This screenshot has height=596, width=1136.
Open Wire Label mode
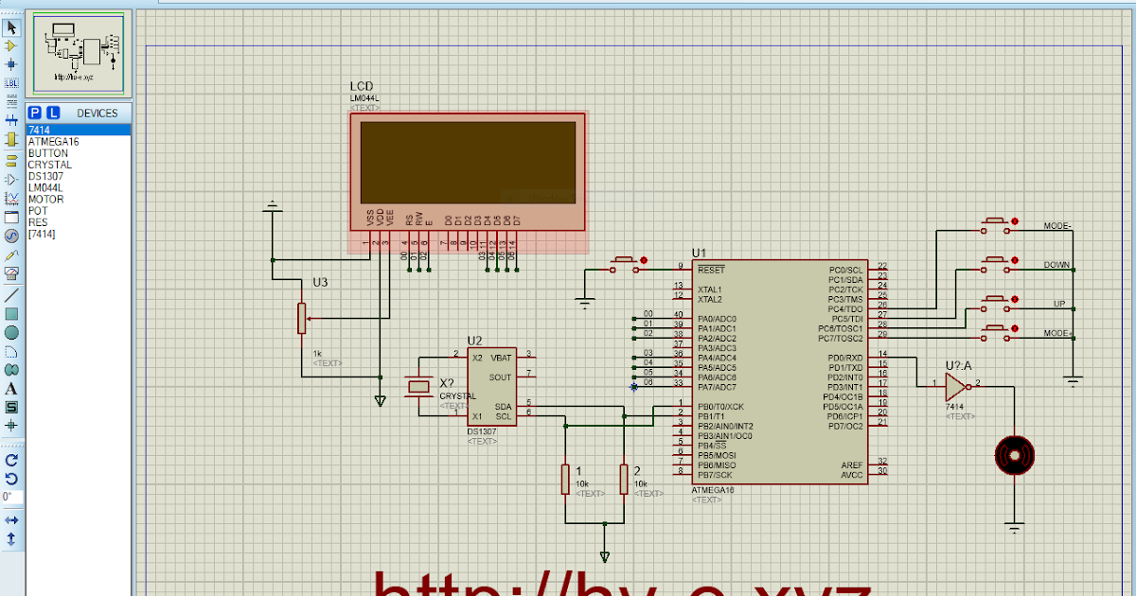tap(11, 83)
